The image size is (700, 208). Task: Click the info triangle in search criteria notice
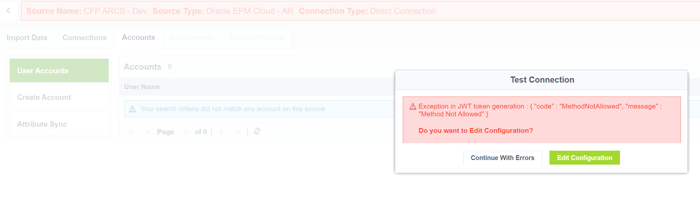click(132, 109)
